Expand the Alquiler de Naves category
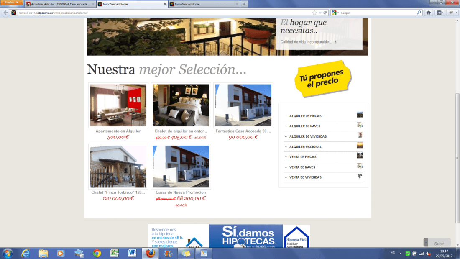The image size is (460, 259). 305,126
